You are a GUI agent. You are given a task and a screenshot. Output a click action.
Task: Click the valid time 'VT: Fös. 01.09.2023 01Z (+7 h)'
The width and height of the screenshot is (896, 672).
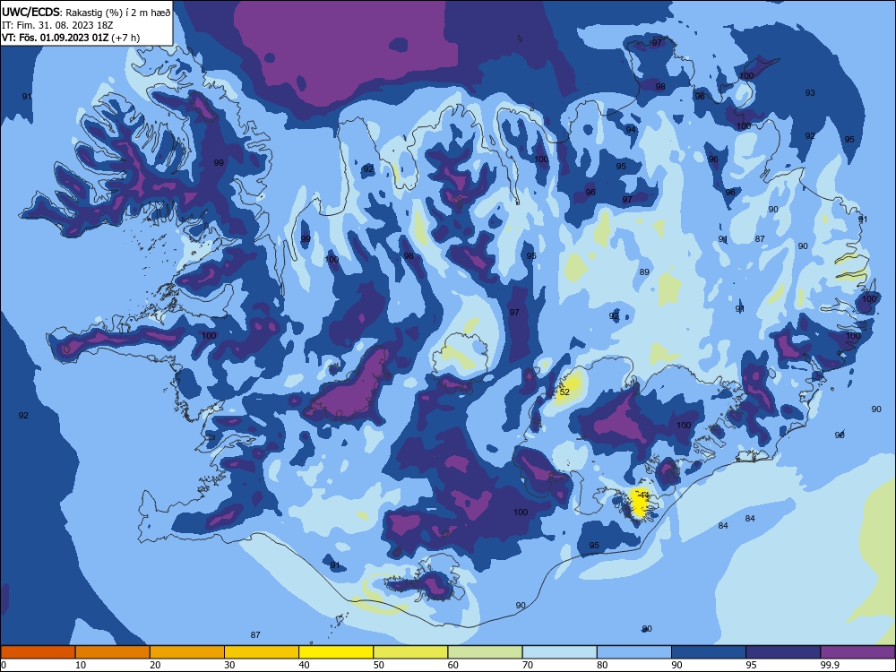(71, 38)
